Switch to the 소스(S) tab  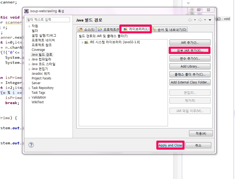[x=87, y=29]
